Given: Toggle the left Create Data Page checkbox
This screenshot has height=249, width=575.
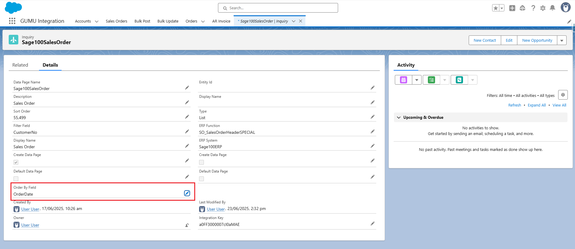Looking at the screenshot, I should point(16,162).
